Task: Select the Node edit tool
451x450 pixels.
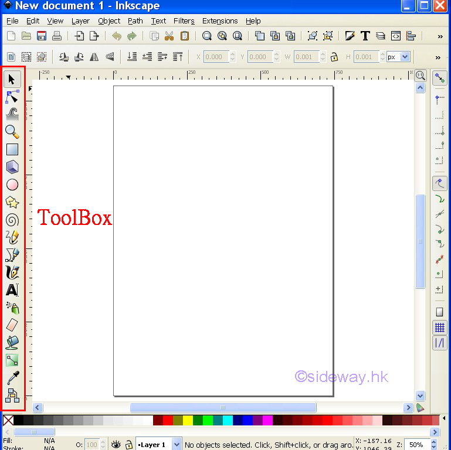Action: coord(12,97)
